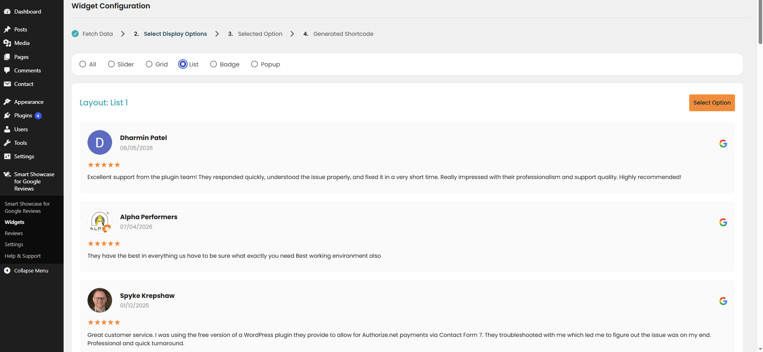This screenshot has height=352, width=763.
Task: Click the review date 01/12/2025
Action: pos(134,305)
